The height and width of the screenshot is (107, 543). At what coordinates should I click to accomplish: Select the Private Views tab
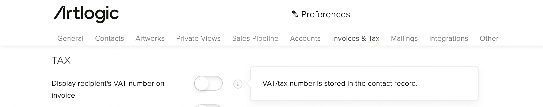(x=198, y=38)
